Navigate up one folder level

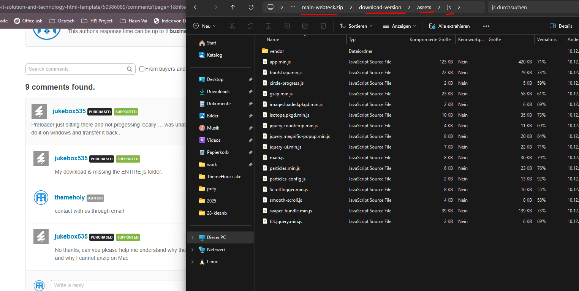(233, 7)
